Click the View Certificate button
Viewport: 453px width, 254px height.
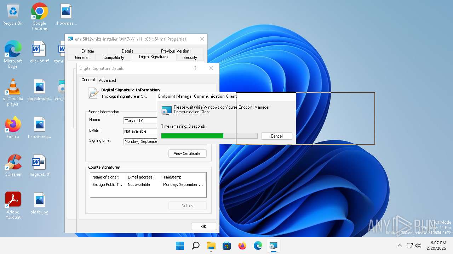[x=187, y=153]
